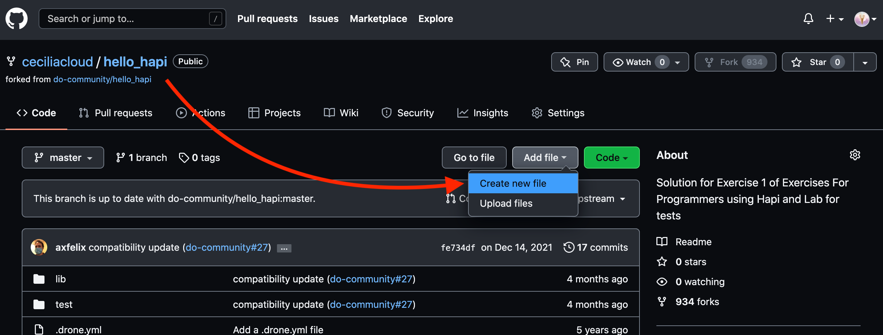Switch to the Projects tab

274,113
